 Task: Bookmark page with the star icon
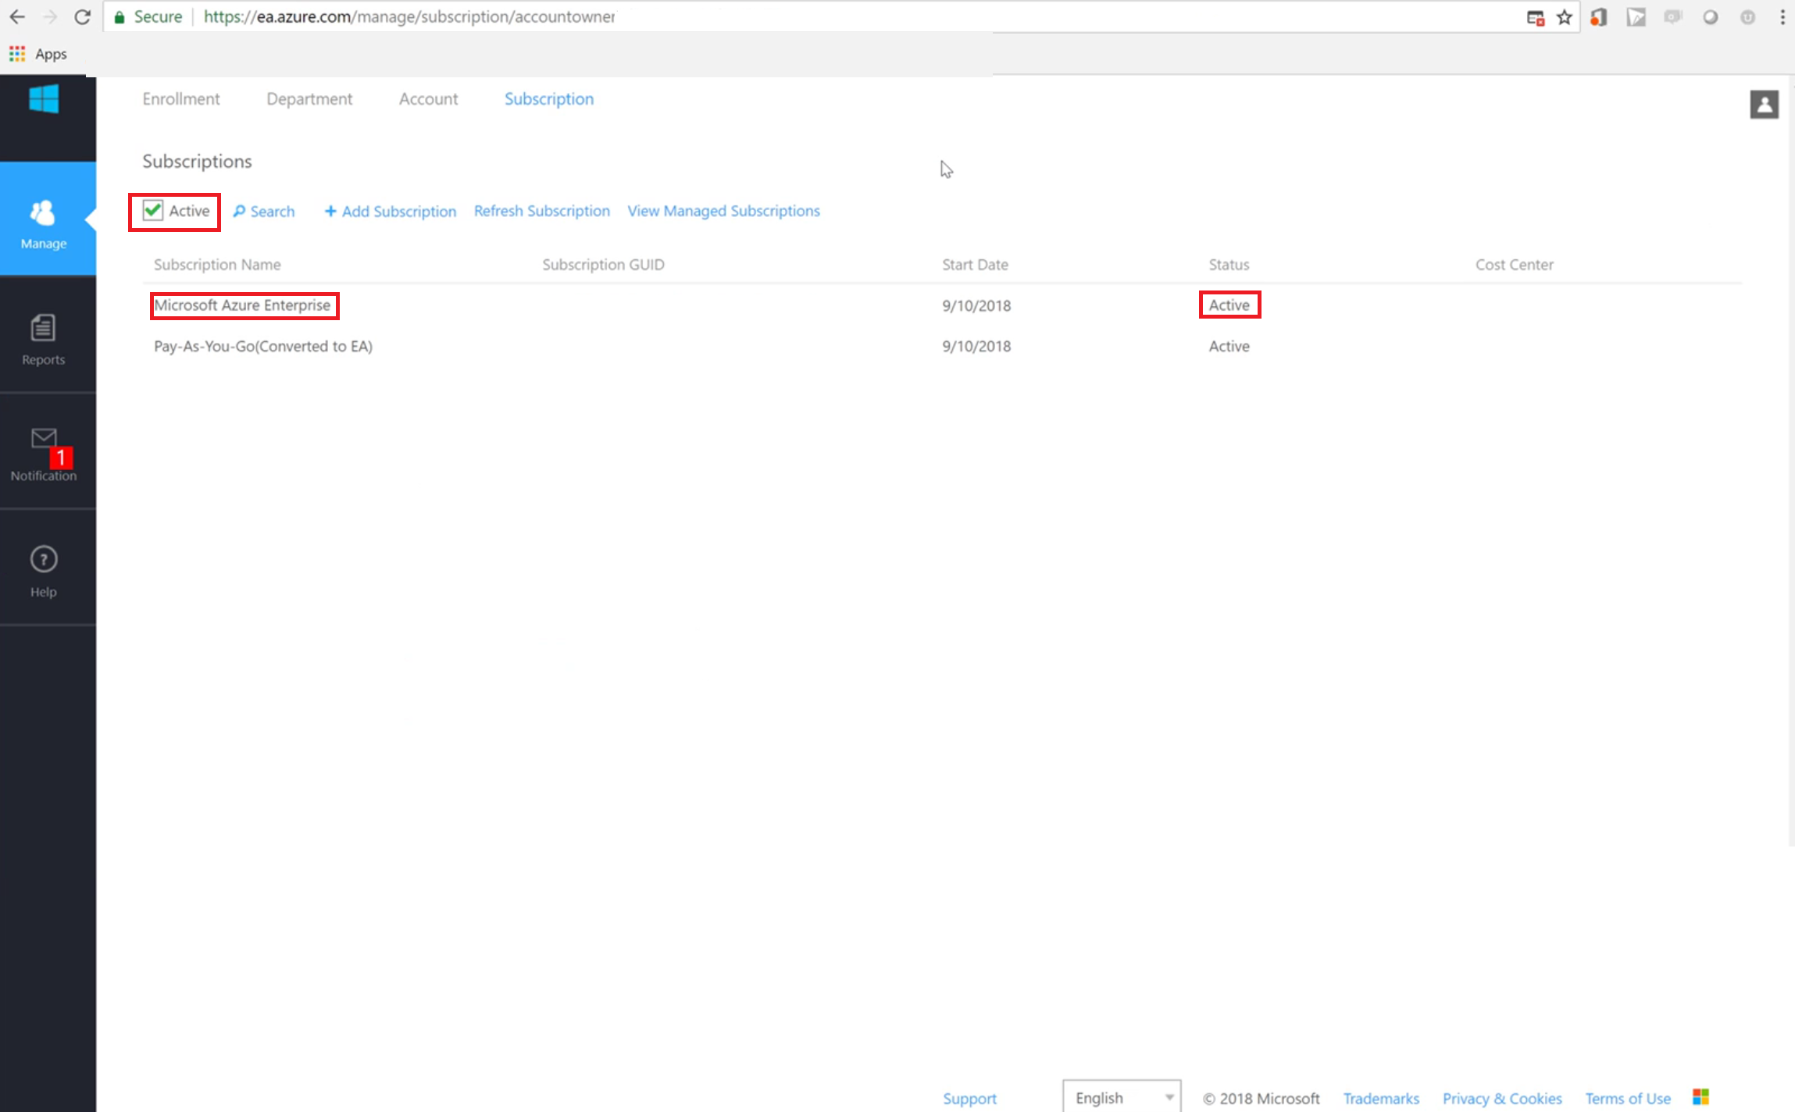[1564, 17]
